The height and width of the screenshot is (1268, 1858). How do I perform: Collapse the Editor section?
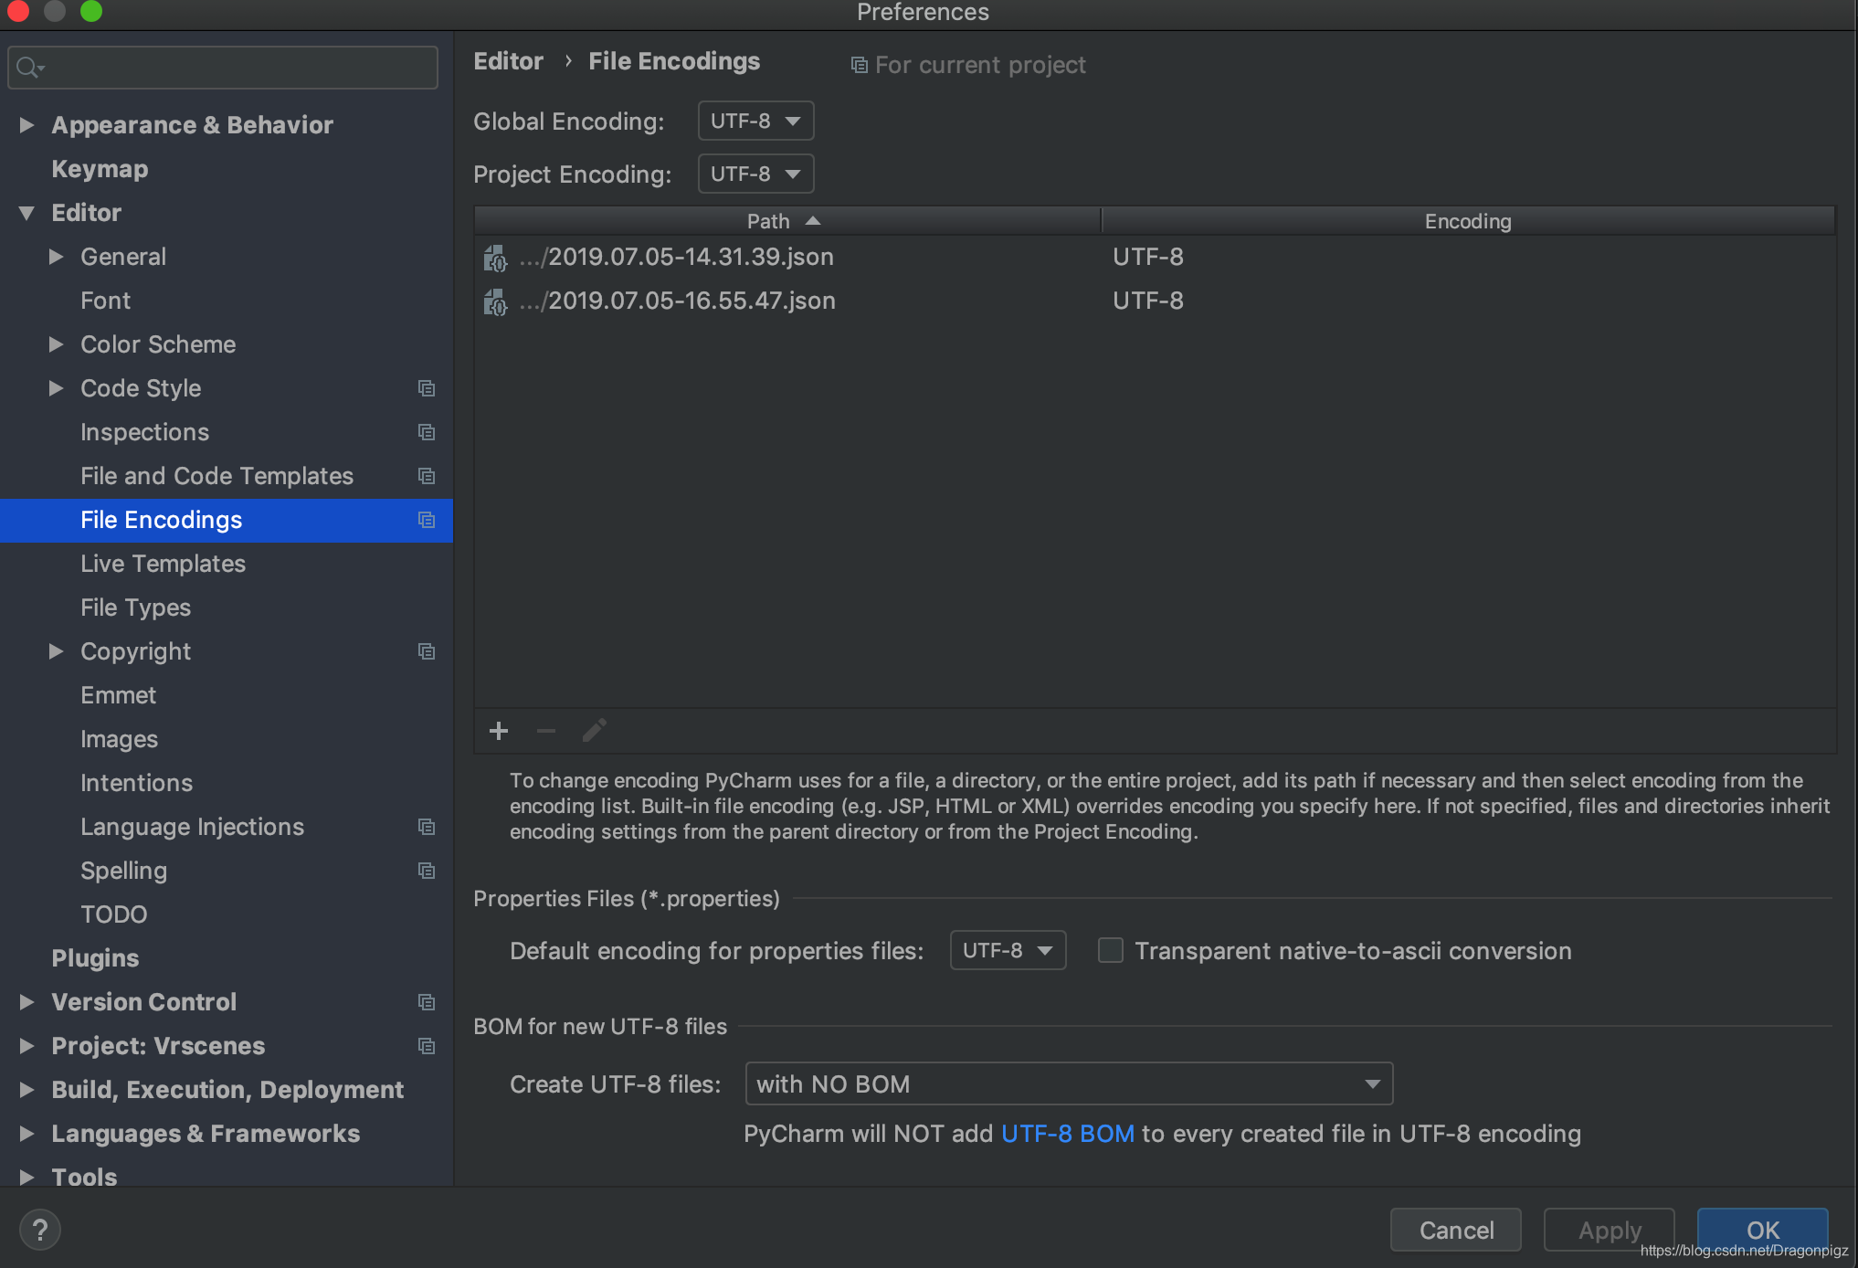click(26, 213)
